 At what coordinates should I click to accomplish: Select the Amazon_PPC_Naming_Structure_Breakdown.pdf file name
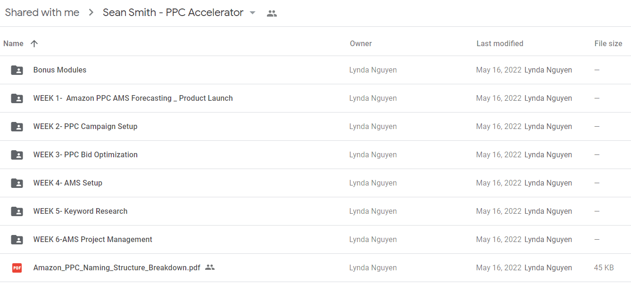[117, 267]
